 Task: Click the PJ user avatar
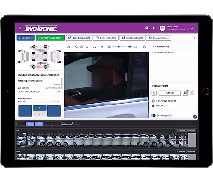coord(162,28)
